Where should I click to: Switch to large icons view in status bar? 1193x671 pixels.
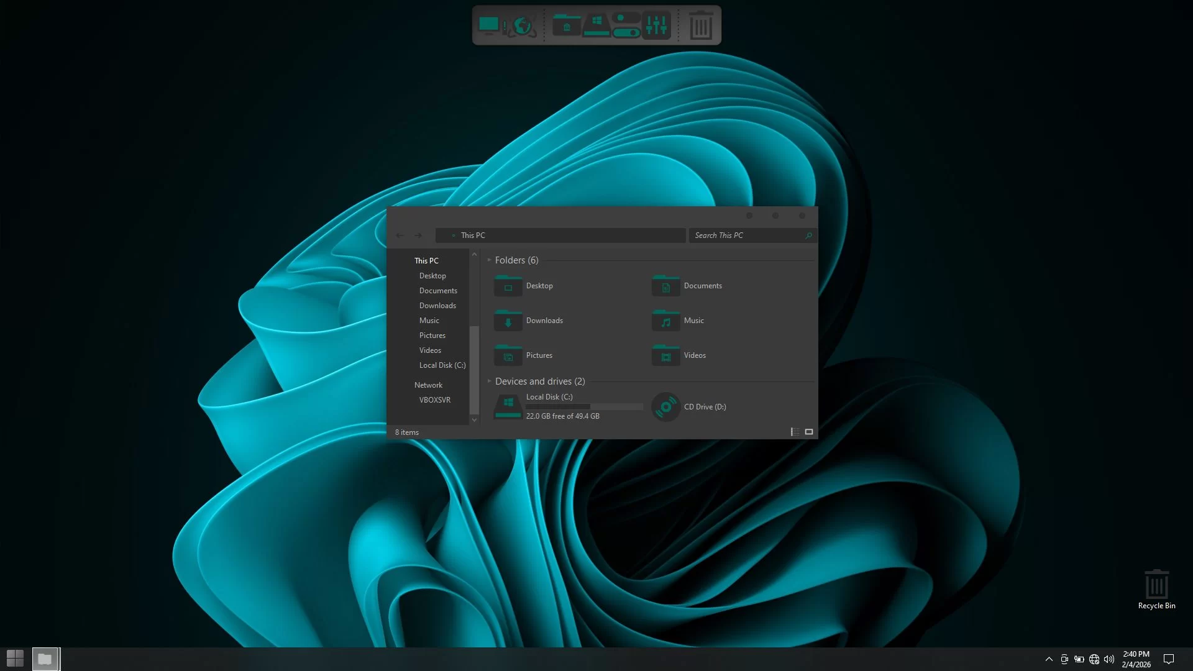point(809,432)
